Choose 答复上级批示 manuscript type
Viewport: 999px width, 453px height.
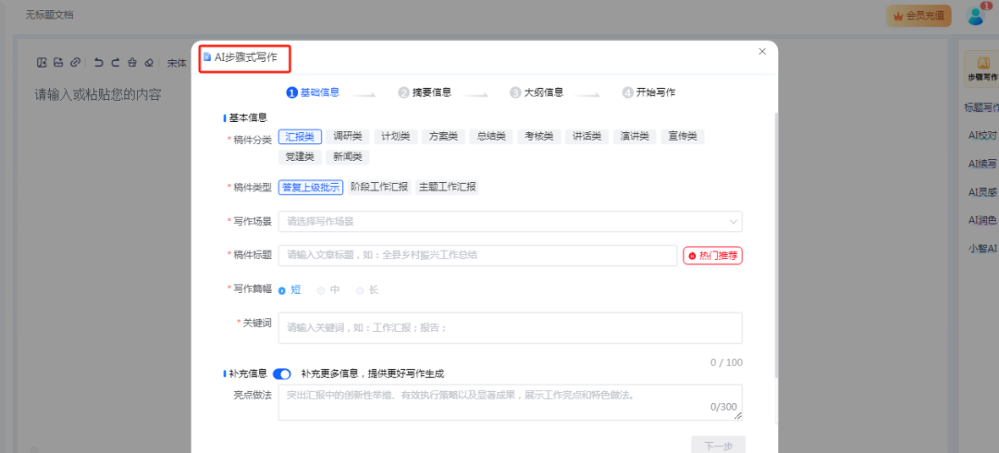(x=311, y=188)
